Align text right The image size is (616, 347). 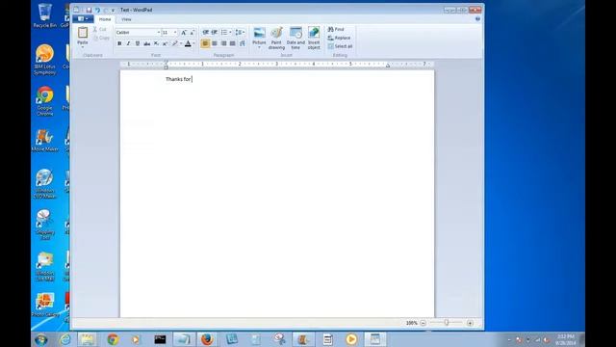click(224, 43)
